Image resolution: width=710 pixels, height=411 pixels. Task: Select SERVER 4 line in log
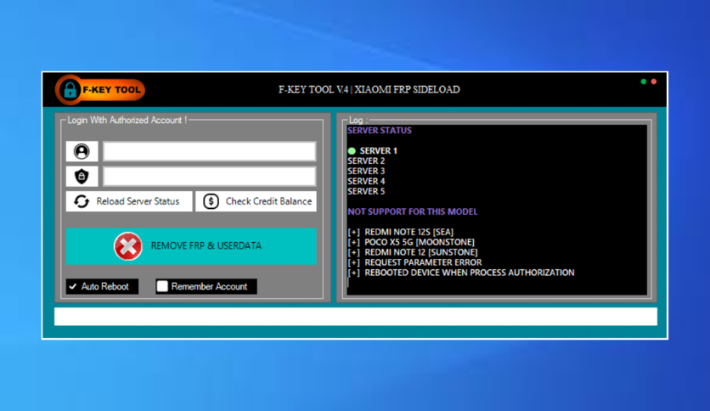pyautogui.click(x=366, y=181)
